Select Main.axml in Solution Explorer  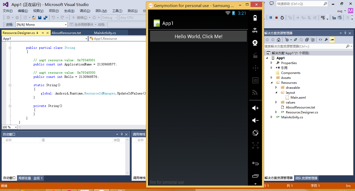298,97
